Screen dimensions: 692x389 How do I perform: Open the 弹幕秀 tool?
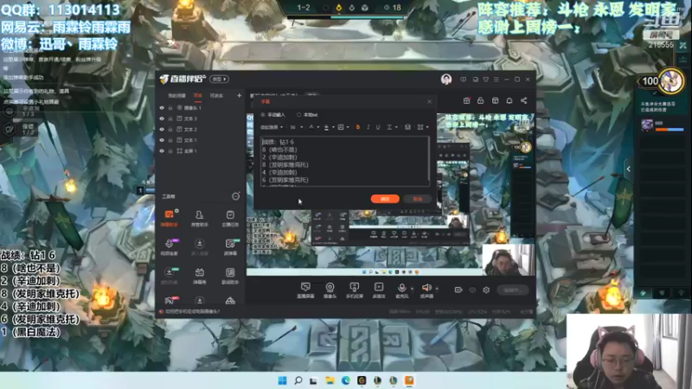coord(200,276)
